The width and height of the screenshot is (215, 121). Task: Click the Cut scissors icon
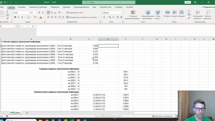pyautogui.click(x=7, y=12)
